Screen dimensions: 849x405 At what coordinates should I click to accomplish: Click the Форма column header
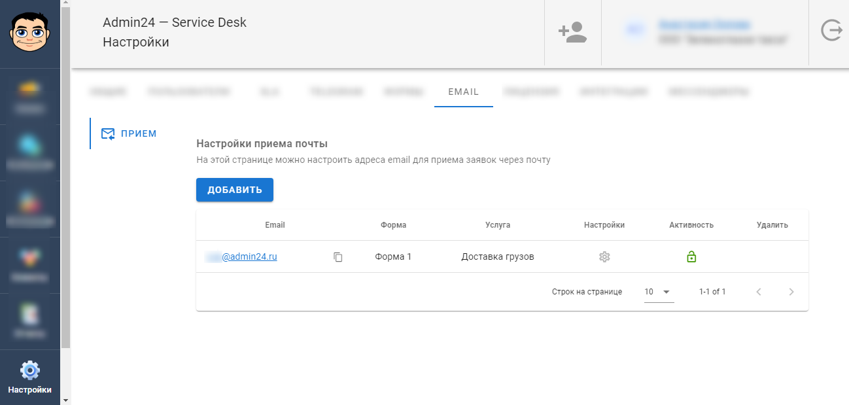point(393,225)
